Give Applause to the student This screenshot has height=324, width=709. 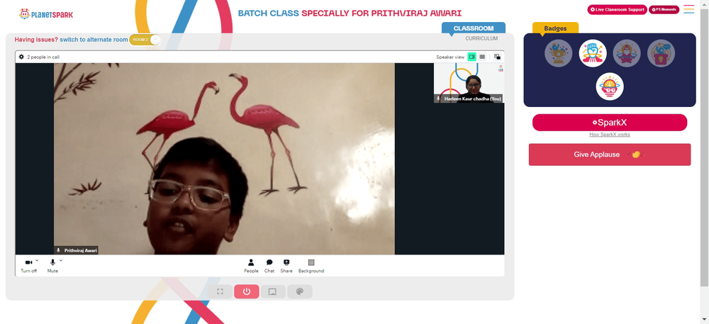click(x=610, y=155)
